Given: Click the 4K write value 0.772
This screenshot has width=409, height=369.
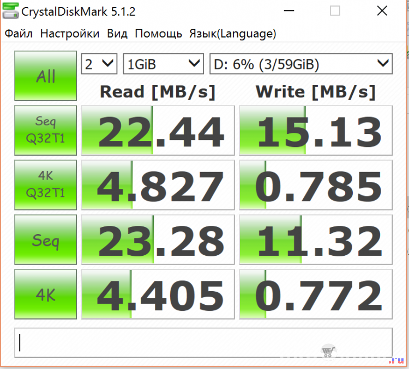Looking at the screenshot, I should [x=316, y=294].
